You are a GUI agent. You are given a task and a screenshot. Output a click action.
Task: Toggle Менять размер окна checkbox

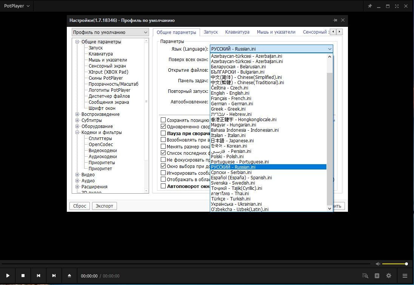163,146
